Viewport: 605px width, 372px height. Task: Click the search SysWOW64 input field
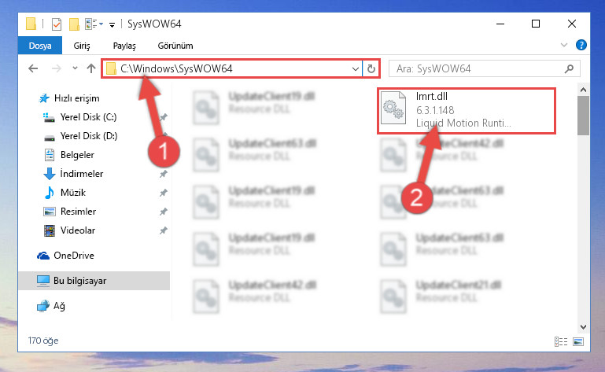(x=478, y=68)
